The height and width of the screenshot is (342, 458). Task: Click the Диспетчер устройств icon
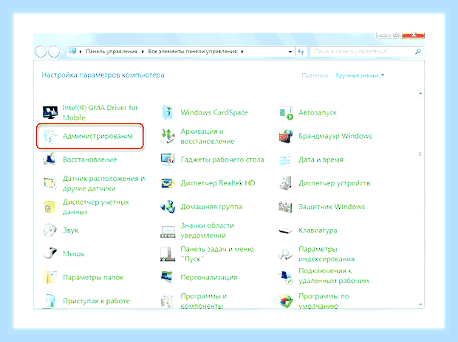coord(285,183)
